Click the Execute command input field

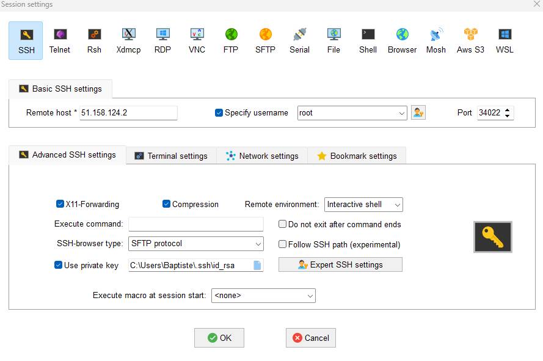click(196, 224)
